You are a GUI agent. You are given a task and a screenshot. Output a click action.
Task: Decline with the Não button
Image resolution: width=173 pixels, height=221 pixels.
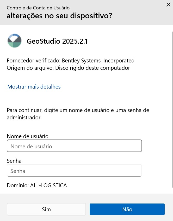click(x=127, y=209)
